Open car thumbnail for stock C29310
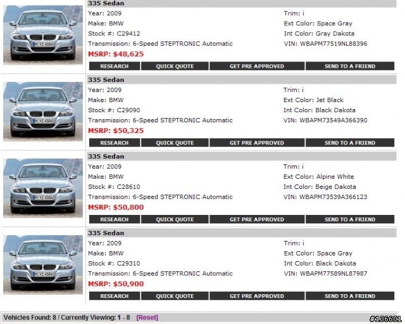 43,264
